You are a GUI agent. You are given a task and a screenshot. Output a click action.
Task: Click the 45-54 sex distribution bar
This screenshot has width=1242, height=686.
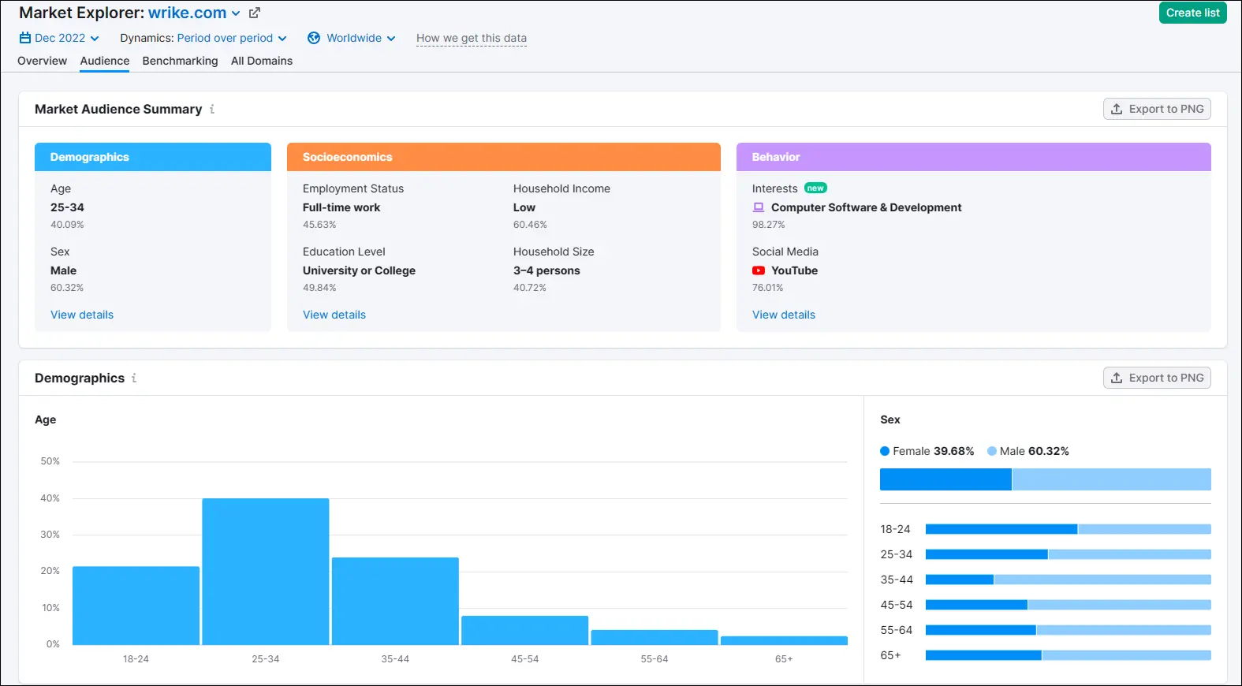pyautogui.click(x=1069, y=605)
